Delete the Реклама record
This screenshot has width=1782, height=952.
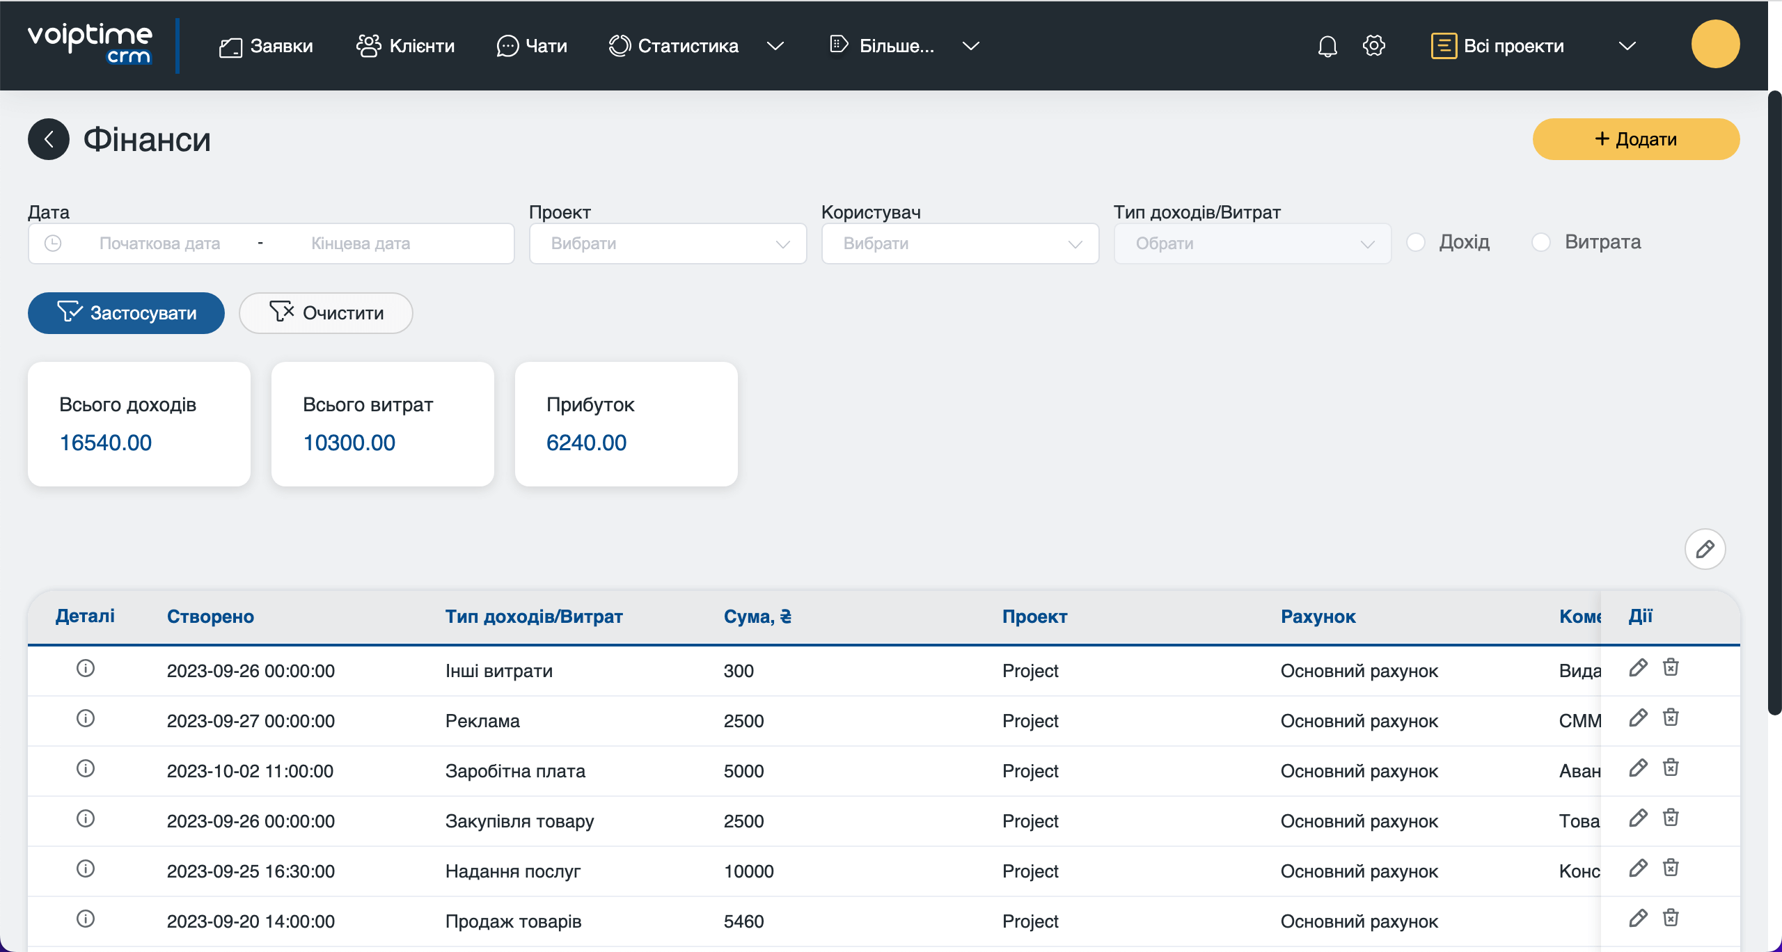tap(1671, 717)
